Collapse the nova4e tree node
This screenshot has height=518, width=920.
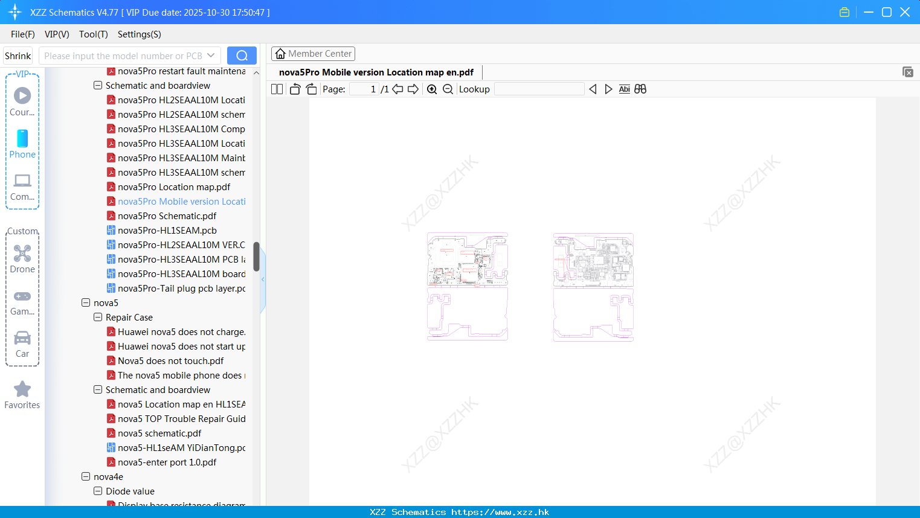86,476
